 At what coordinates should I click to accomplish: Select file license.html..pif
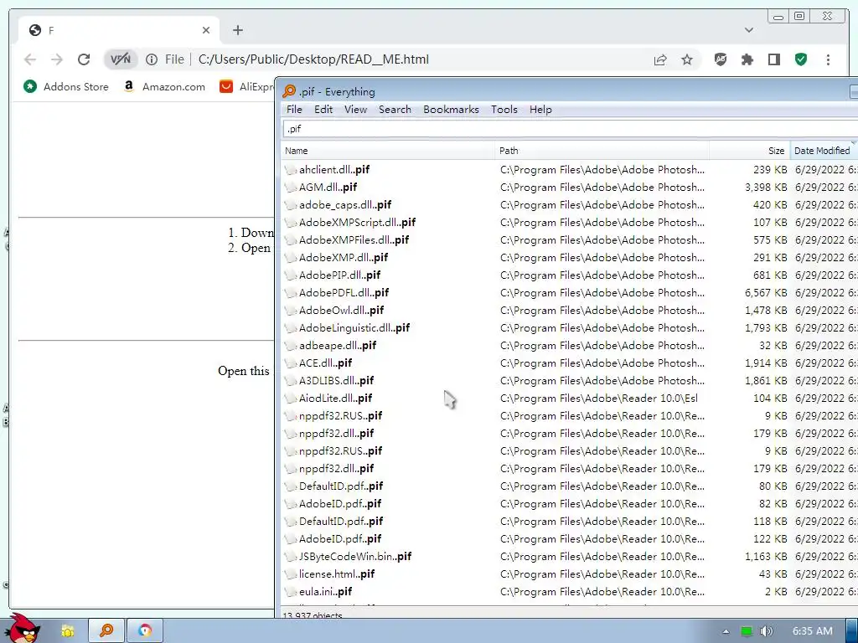tap(337, 574)
